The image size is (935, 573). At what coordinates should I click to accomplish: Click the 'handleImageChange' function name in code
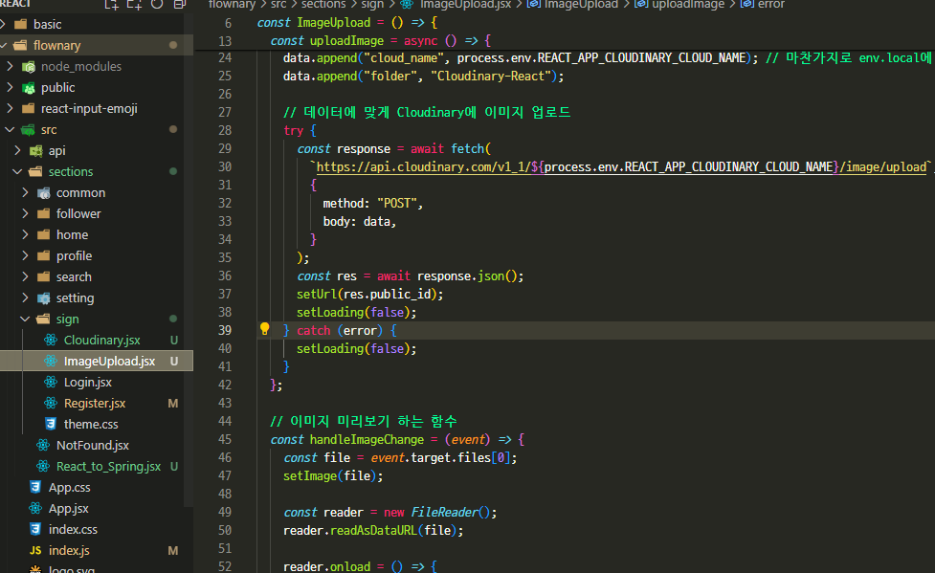367,439
